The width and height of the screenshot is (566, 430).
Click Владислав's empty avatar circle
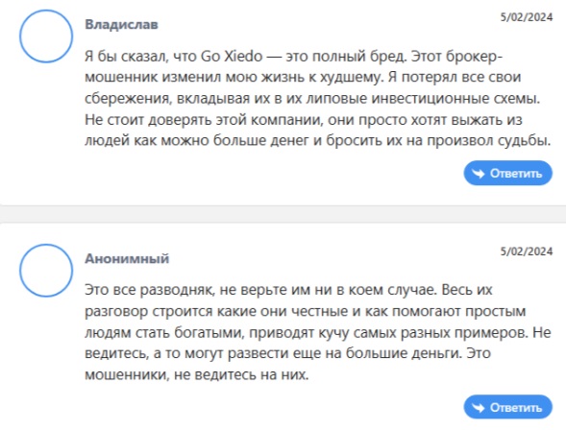tap(46, 36)
